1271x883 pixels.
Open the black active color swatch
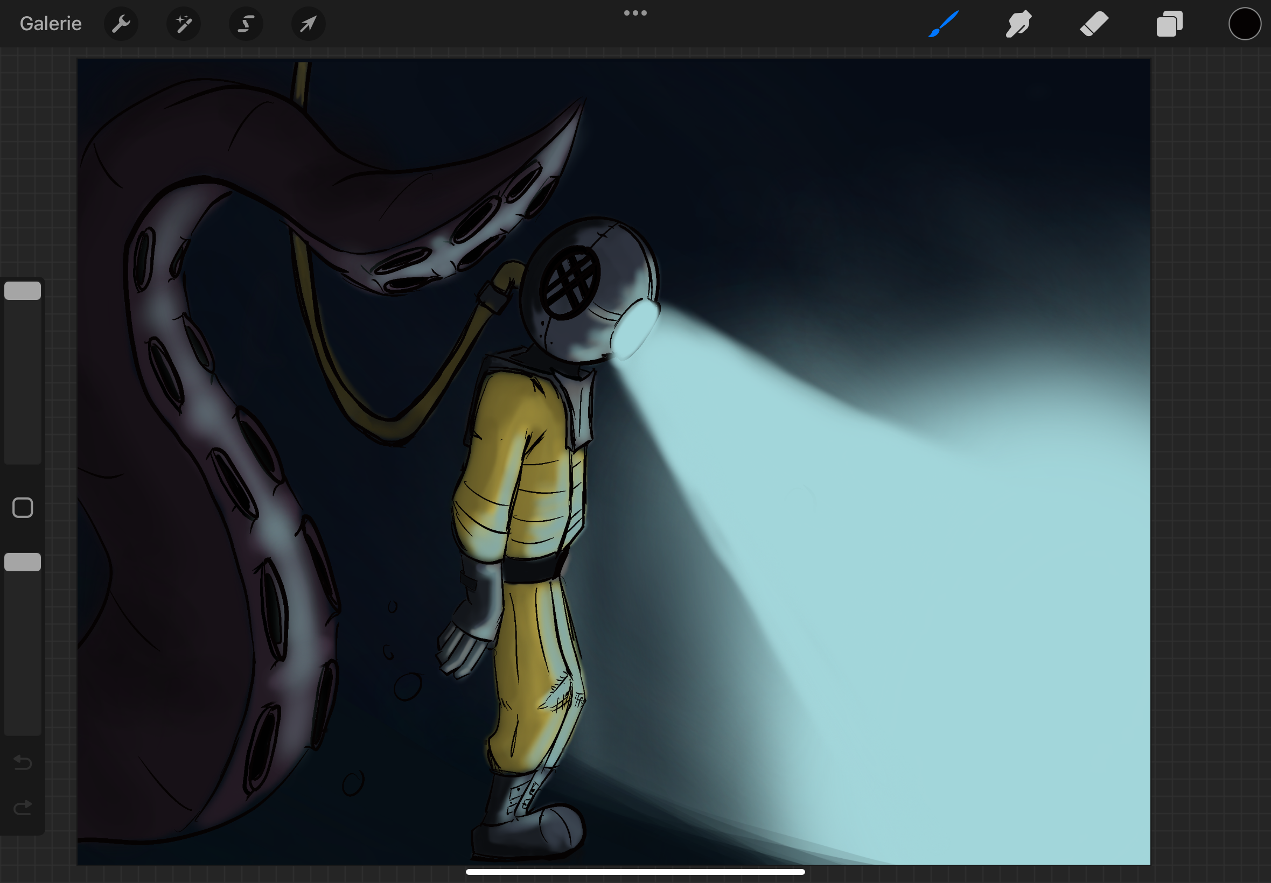(1245, 24)
